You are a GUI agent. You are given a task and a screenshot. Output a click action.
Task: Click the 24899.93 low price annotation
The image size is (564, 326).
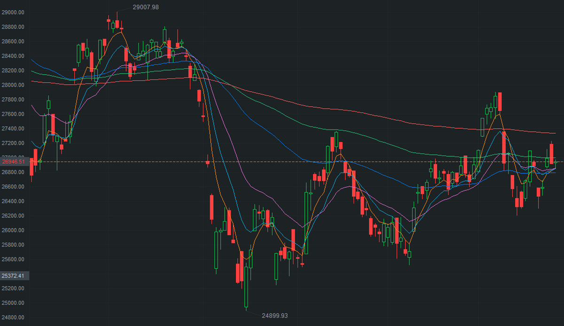click(x=274, y=316)
